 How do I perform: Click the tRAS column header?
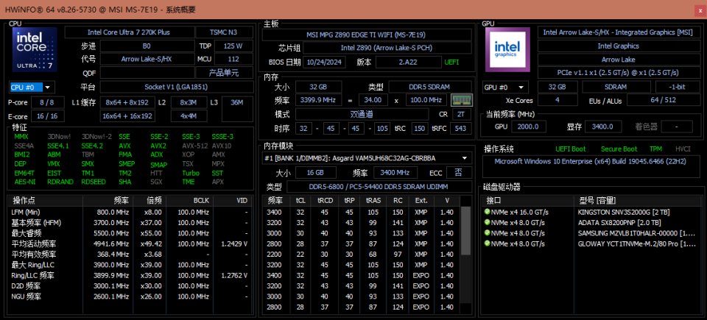point(373,201)
